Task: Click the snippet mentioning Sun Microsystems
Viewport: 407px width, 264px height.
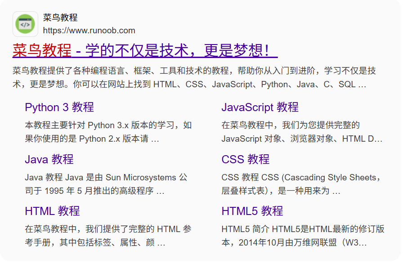Action: pos(106,184)
